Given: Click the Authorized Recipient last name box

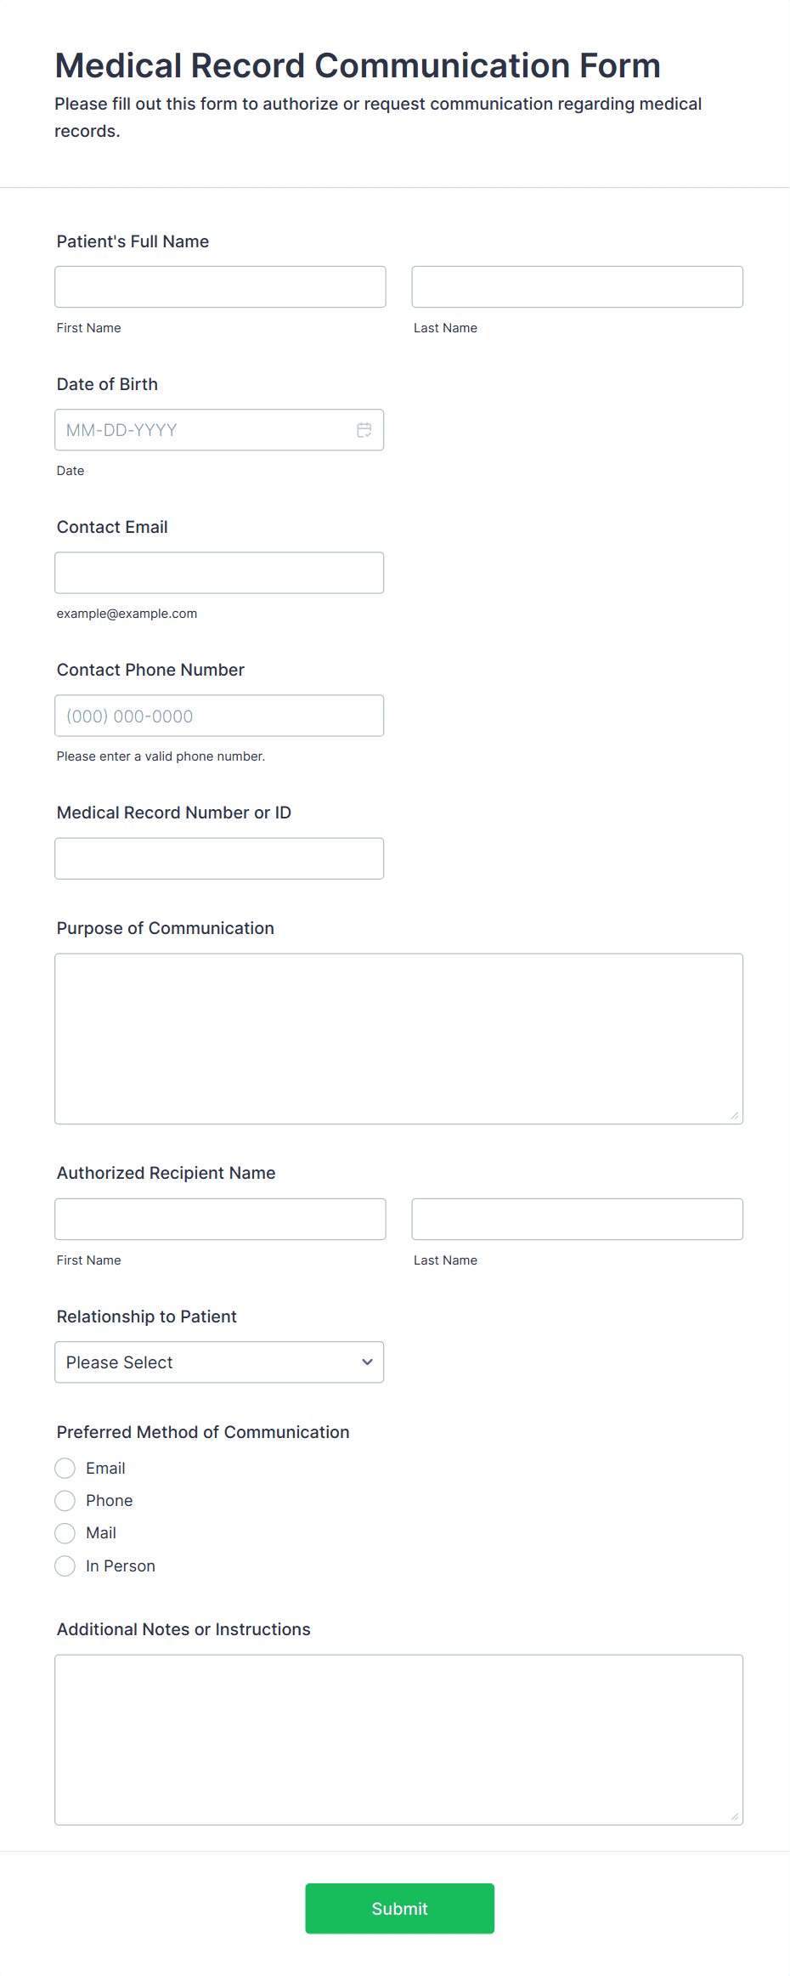Looking at the screenshot, I should click(577, 1219).
